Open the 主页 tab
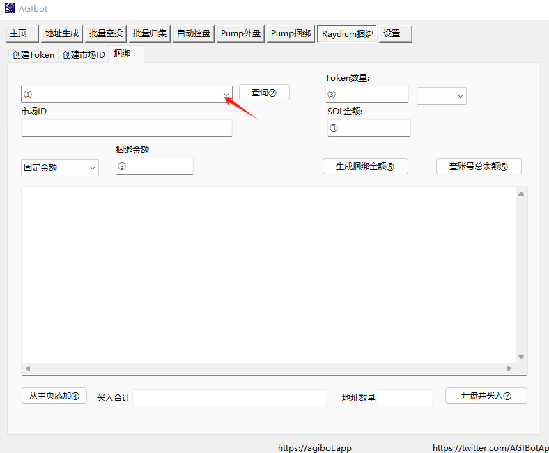The width and height of the screenshot is (549, 453). tap(22, 33)
